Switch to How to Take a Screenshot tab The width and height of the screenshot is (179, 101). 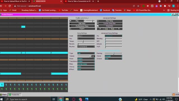79,1
